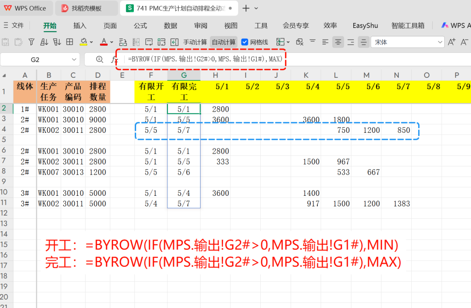Screen dimensions: 471x308
Task: Click the green-arrow indent panel icon
Action: (x=174, y=42)
